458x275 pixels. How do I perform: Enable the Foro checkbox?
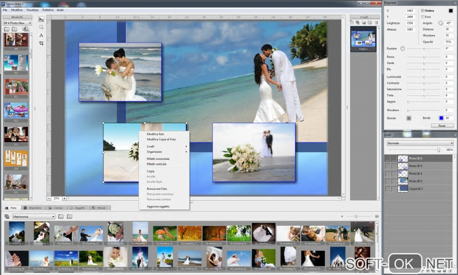[x=422, y=17]
